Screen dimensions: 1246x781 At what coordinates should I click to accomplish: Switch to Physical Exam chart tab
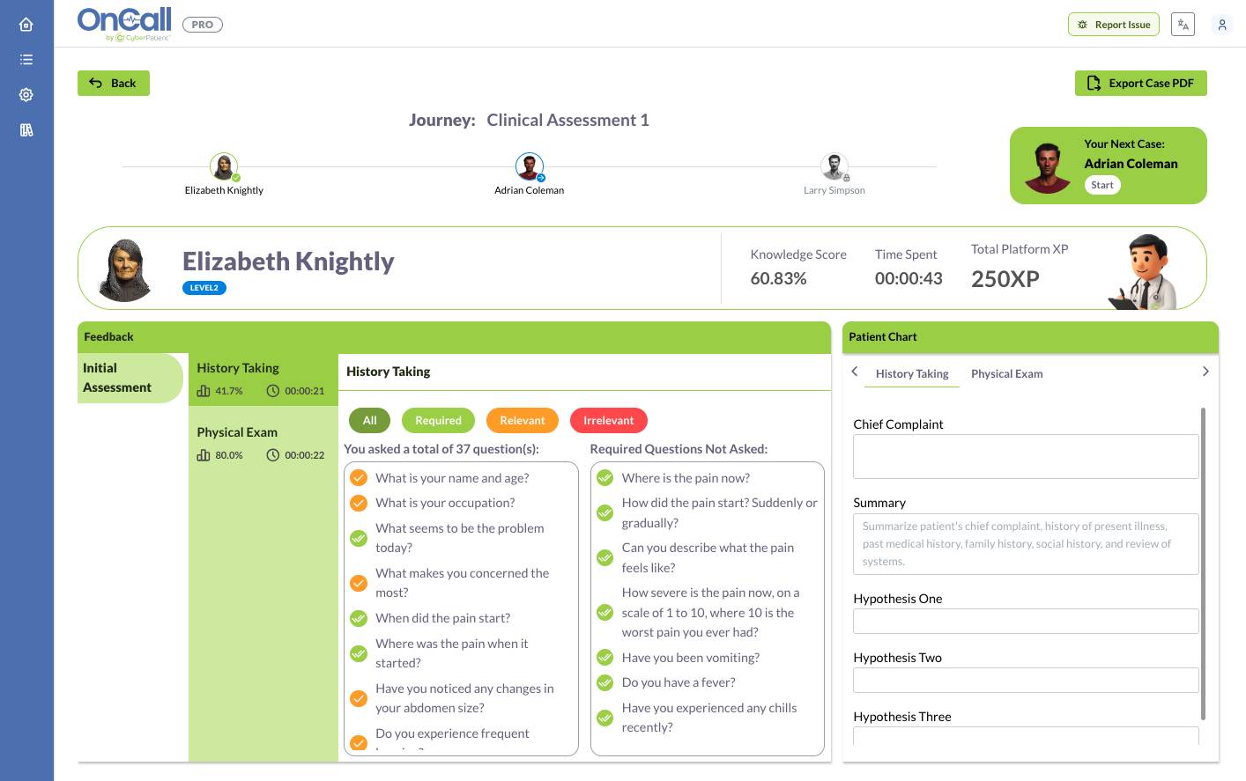coord(1006,374)
